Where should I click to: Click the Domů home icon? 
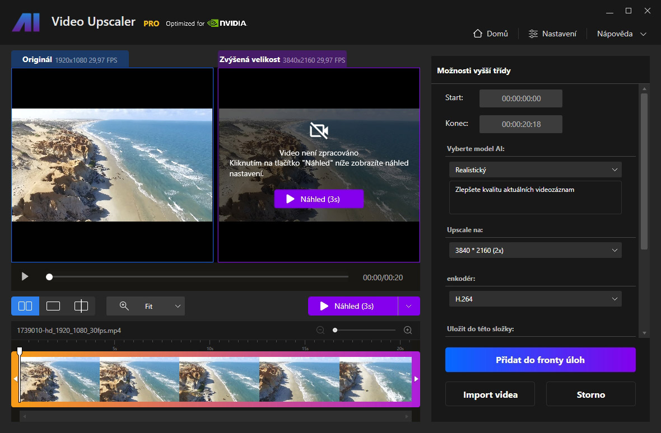tap(478, 34)
